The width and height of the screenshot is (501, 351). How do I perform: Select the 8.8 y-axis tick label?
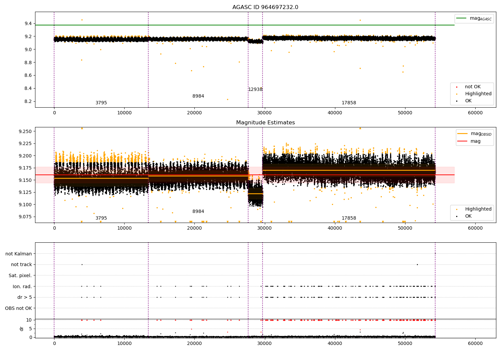[28, 63]
